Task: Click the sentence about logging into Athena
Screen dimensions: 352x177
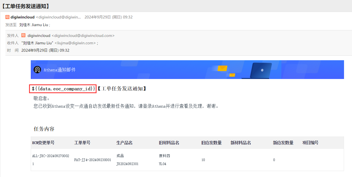Action: (x=126, y=106)
